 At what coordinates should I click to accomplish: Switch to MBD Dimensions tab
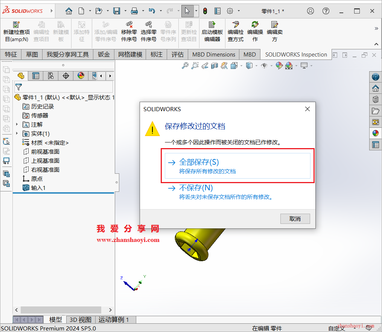coord(214,54)
